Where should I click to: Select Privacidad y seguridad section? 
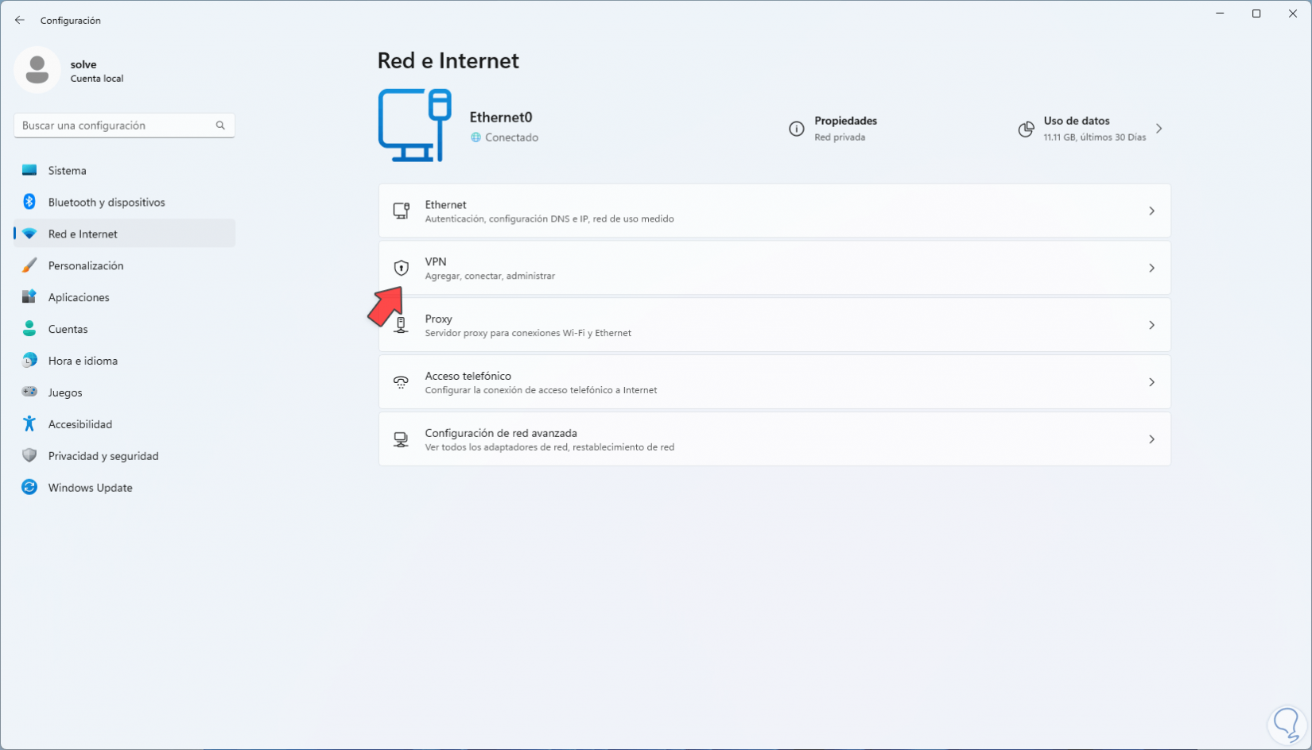(103, 456)
